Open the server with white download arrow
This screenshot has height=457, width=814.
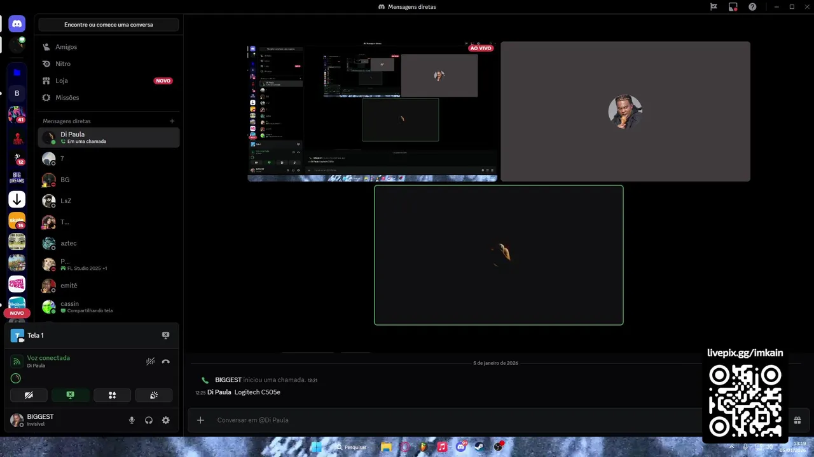[x=17, y=199]
